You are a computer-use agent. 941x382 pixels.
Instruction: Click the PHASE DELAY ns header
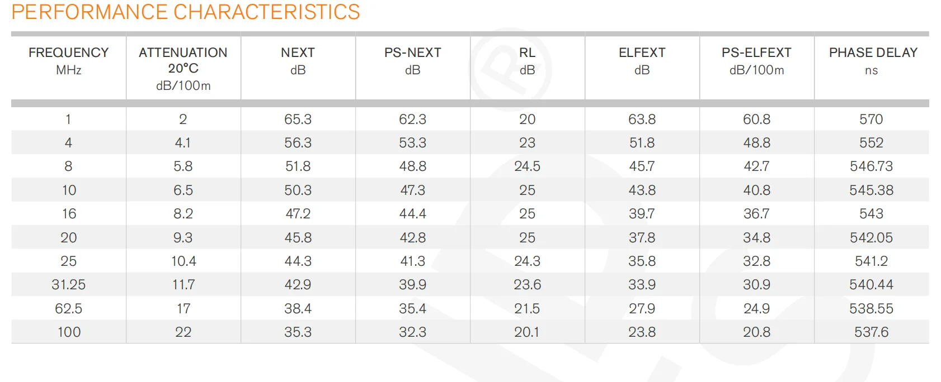click(873, 61)
